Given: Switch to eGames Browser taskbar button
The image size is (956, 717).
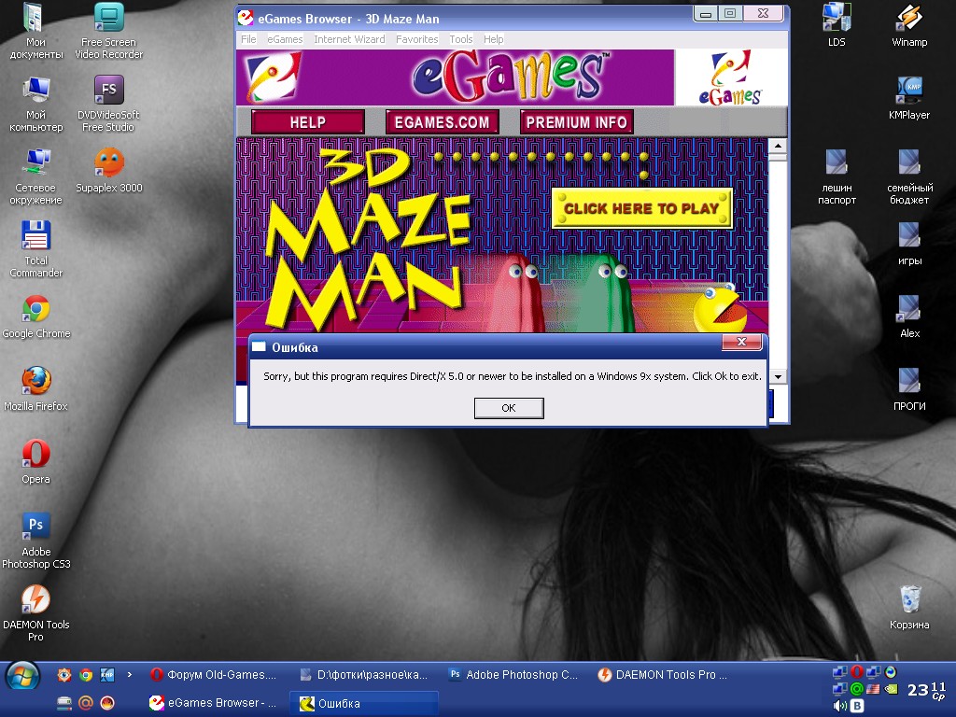Looking at the screenshot, I should [x=213, y=703].
